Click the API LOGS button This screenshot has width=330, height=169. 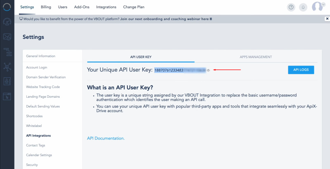[301, 70]
